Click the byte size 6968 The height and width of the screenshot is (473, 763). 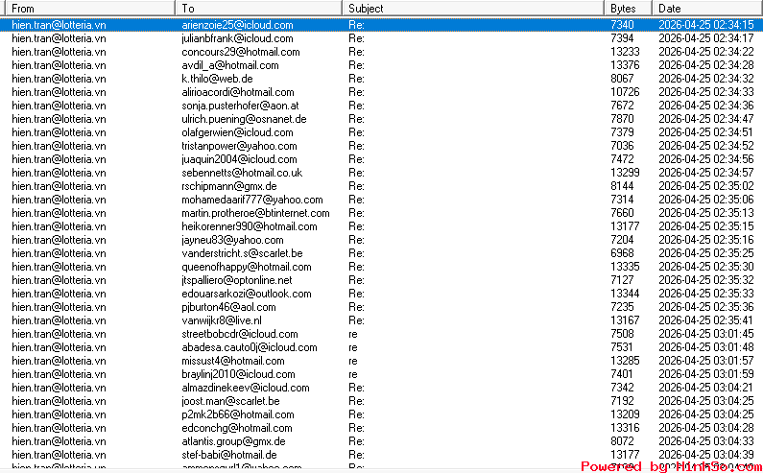[x=622, y=253]
